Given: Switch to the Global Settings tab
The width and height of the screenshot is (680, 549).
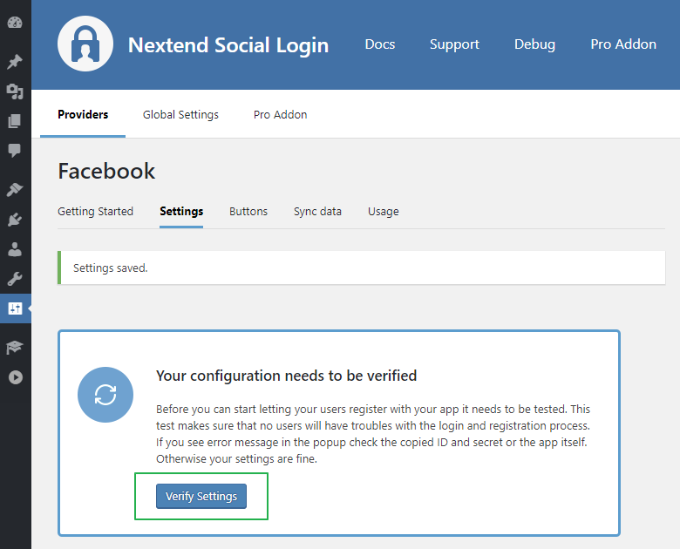Looking at the screenshot, I should [180, 115].
